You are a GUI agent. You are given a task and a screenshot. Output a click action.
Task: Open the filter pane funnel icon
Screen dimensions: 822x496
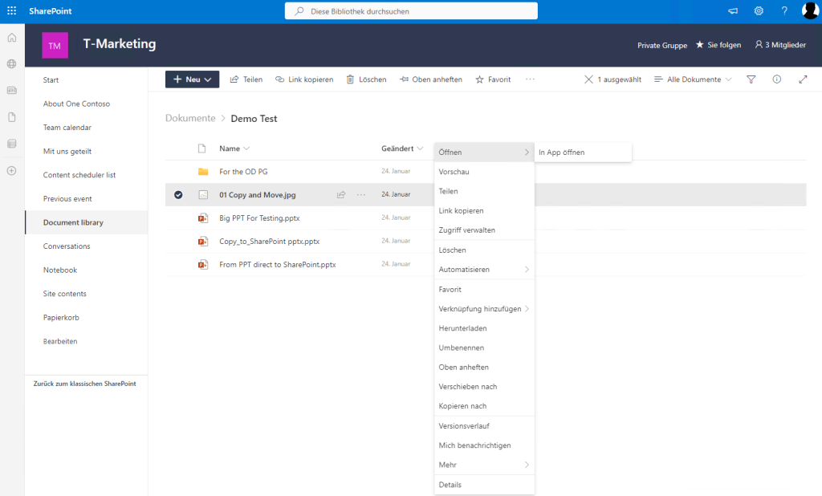click(750, 79)
